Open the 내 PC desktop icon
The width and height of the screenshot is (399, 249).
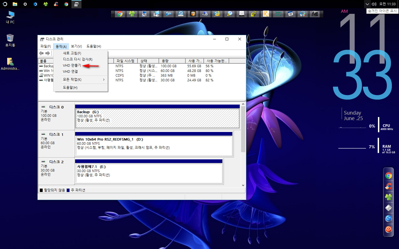point(10,17)
